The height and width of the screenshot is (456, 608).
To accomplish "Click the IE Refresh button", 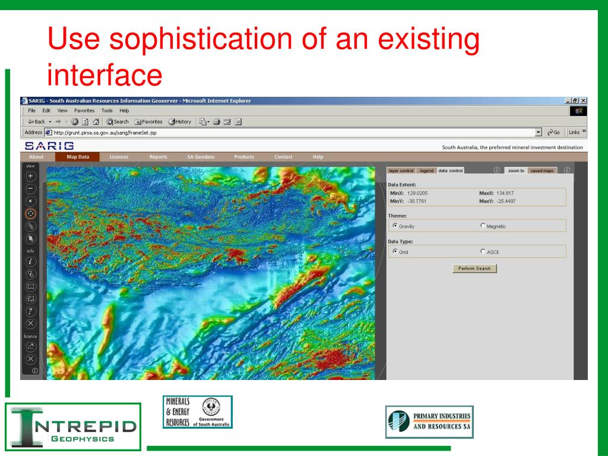I will pos(85,122).
